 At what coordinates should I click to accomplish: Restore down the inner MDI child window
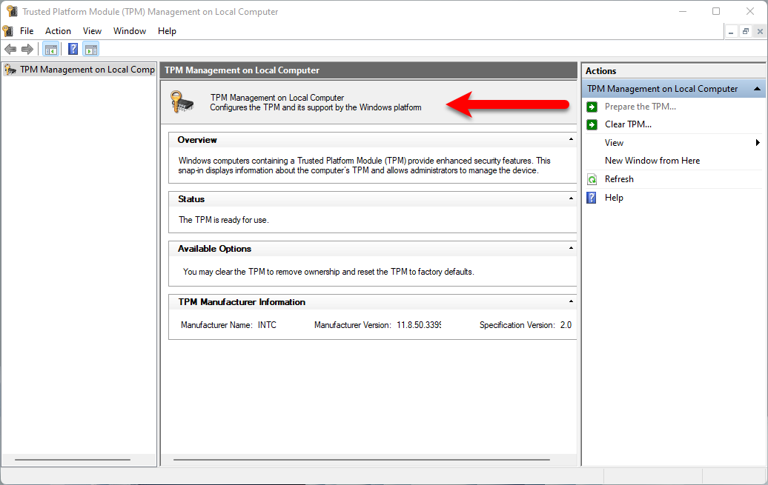746,32
